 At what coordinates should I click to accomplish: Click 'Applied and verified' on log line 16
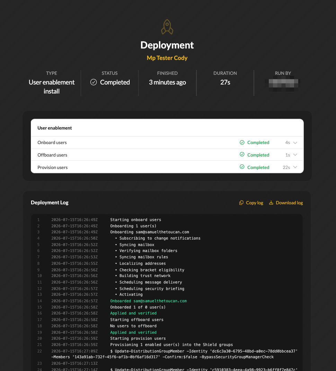click(133, 313)
